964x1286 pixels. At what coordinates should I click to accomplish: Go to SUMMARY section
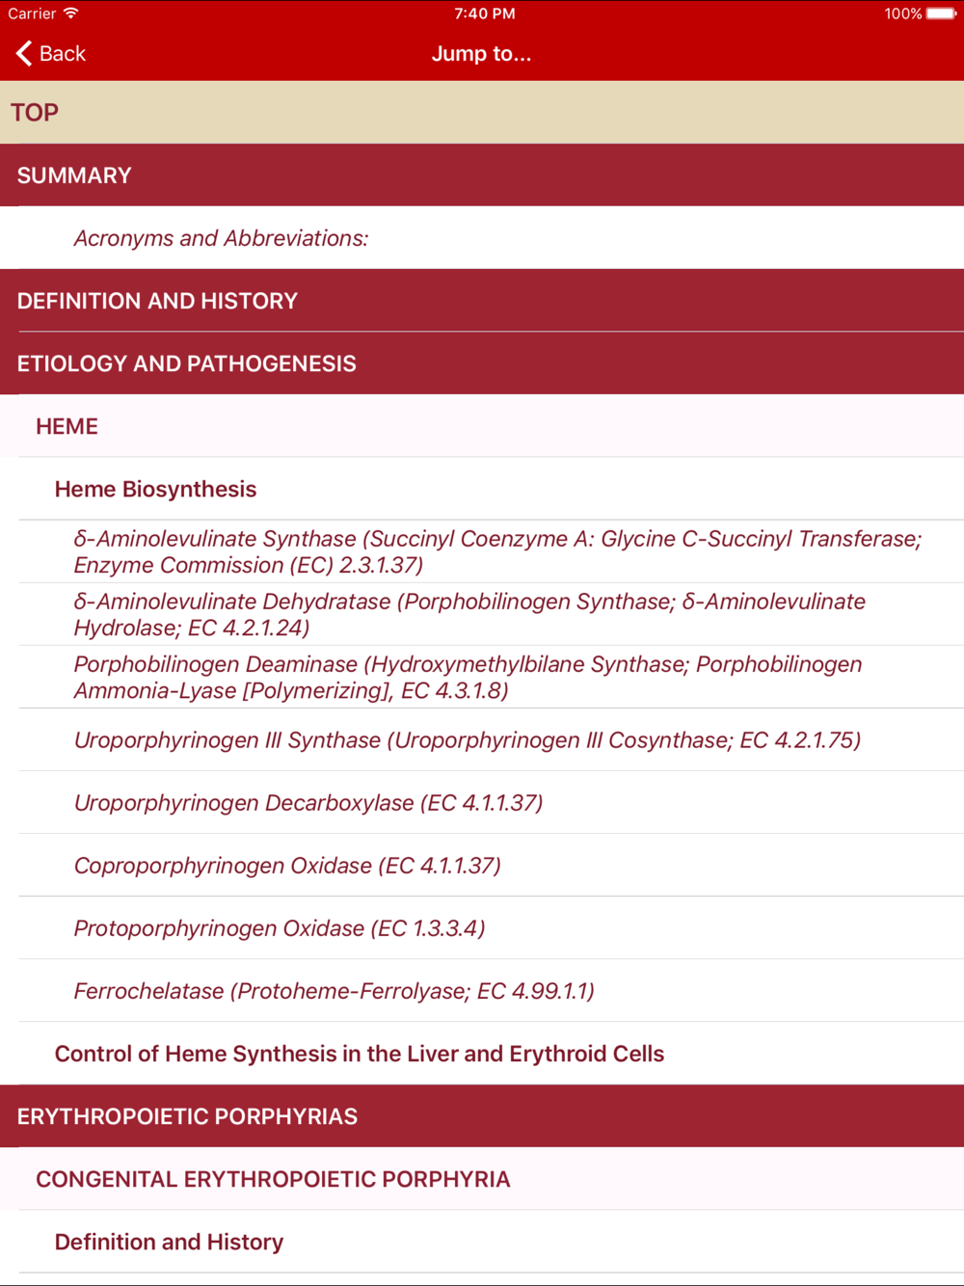[482, 175]
